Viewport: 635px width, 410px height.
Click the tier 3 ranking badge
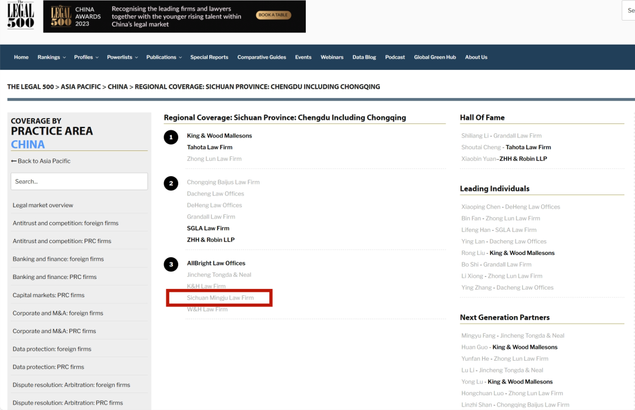pos(171,264)
